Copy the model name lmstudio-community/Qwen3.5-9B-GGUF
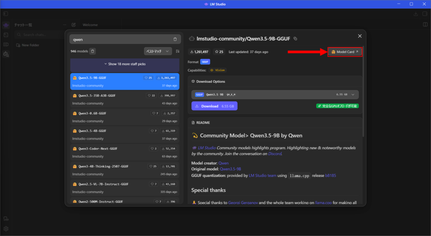The image size is (431, 236). click(295, 39)
